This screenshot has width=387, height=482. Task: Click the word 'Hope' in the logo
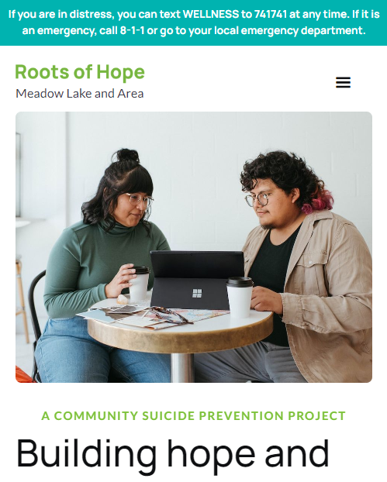pos(120,72)
